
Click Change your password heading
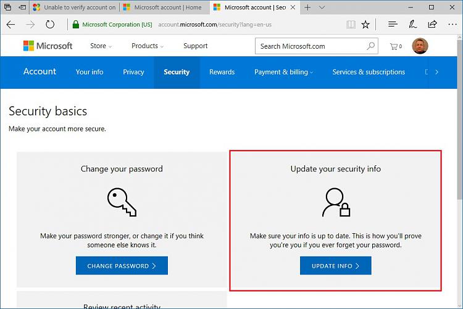pyautogui.click(x=122, y=169)
